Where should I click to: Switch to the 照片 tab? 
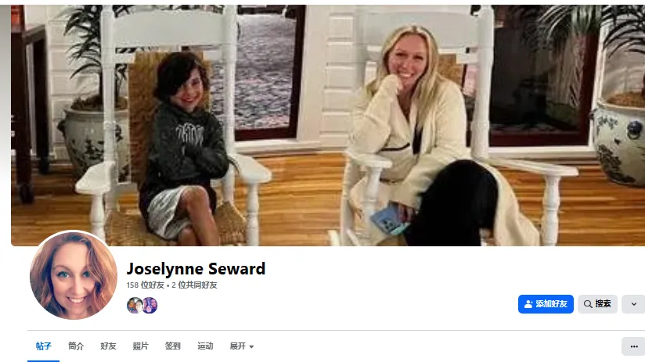pyautogui.click(x=140, y=346)
